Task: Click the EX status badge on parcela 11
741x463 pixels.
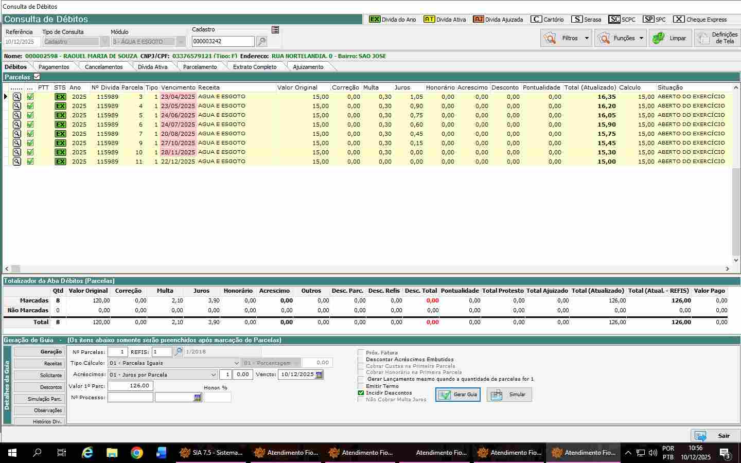Action: 60,162
